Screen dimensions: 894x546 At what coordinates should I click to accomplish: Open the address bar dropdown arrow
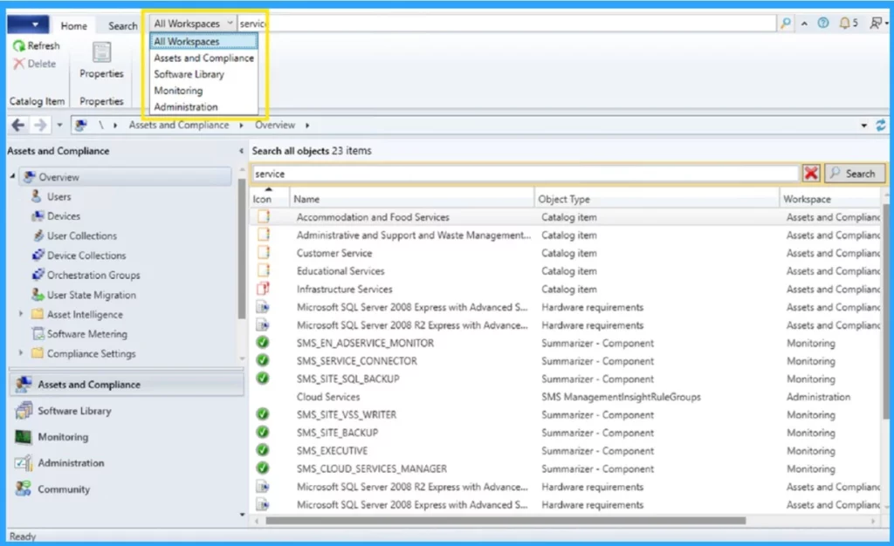point(863,126)
